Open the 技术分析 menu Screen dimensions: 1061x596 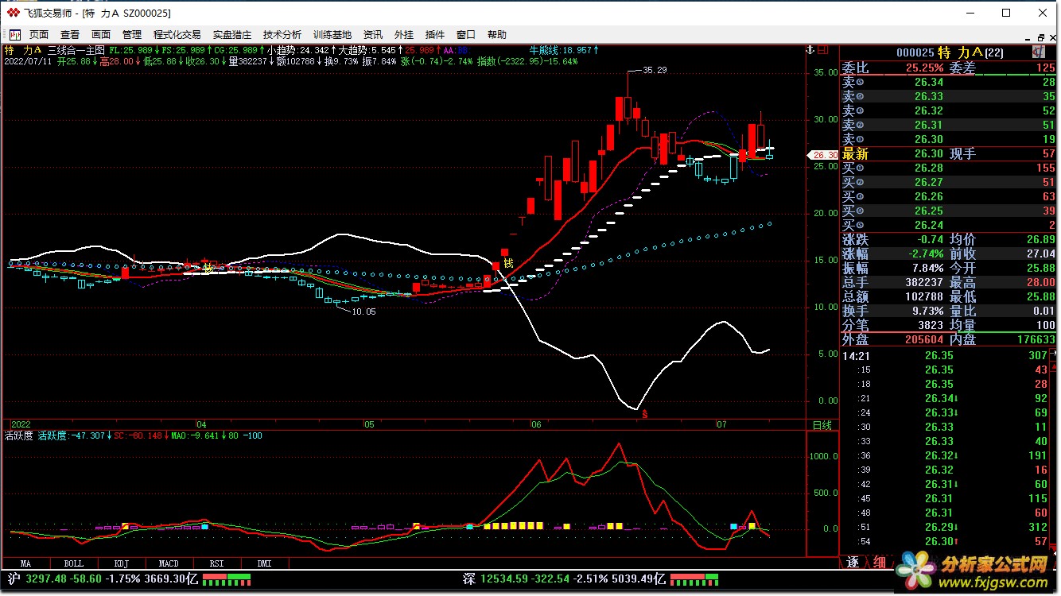click(282, 35)
